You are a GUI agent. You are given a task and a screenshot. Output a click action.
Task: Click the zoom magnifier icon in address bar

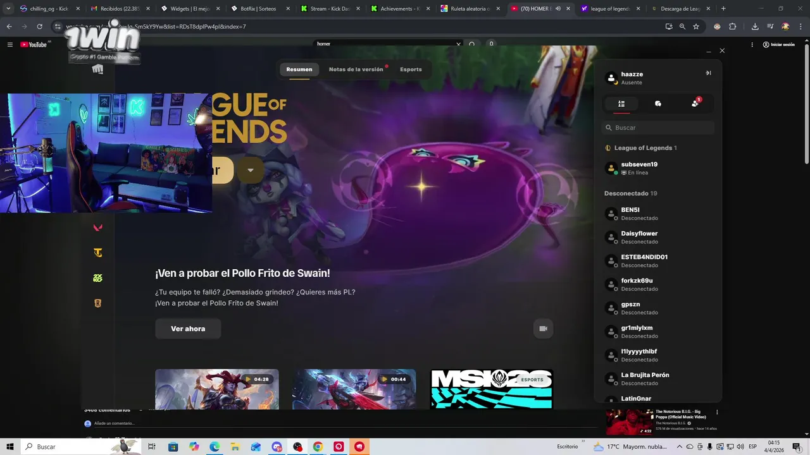coord(682,27)
